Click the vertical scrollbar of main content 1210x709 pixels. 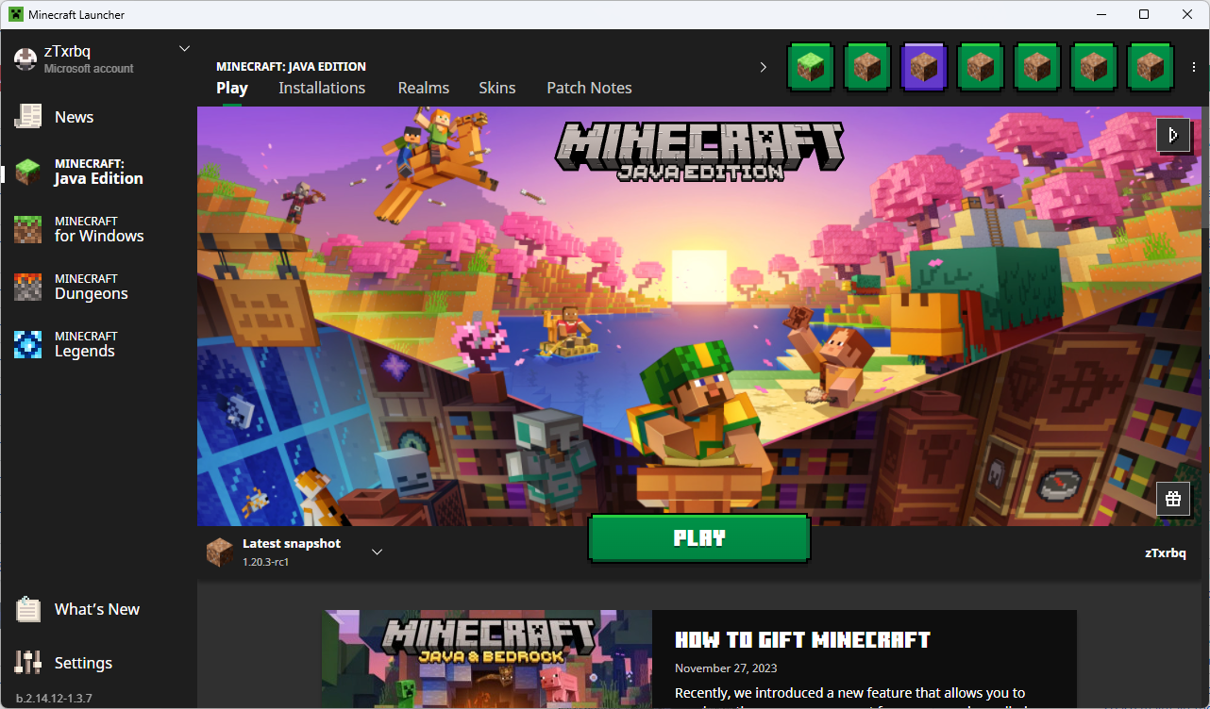[x=1204, y=167]
